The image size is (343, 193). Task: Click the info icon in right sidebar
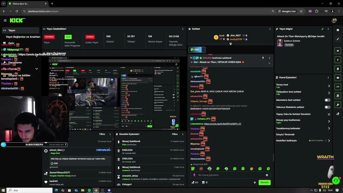338,30
